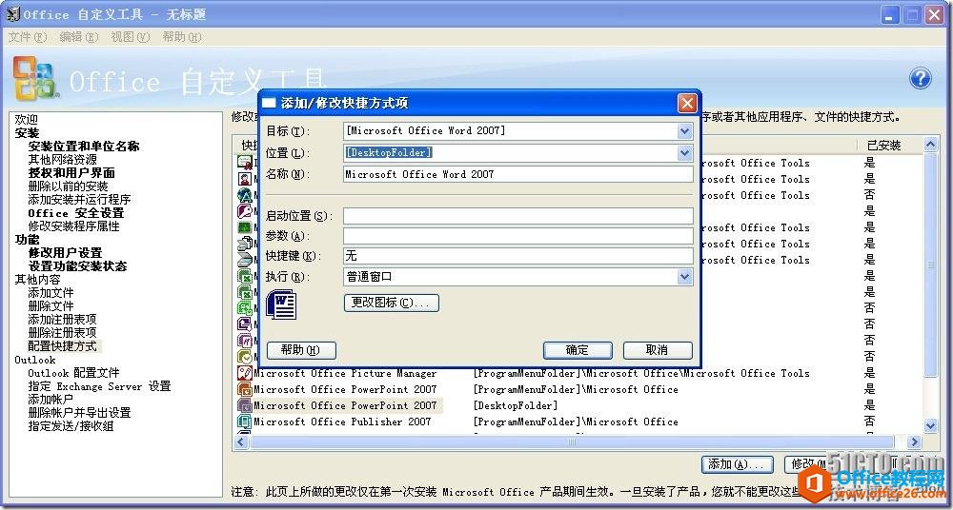
Task: Select 欢迎 in the left tree
Action: coord(27,120)
